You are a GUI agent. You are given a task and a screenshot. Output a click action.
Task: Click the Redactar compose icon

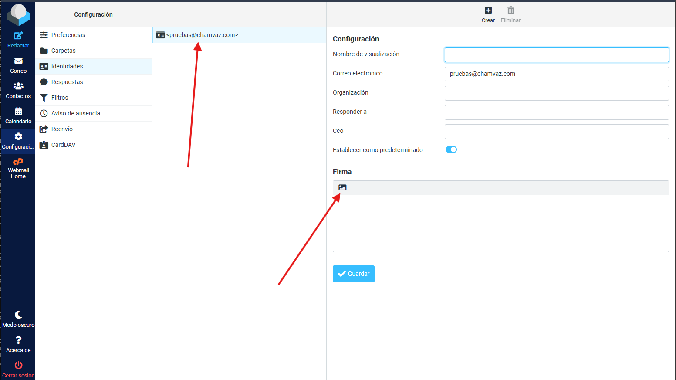pos(18,36)
